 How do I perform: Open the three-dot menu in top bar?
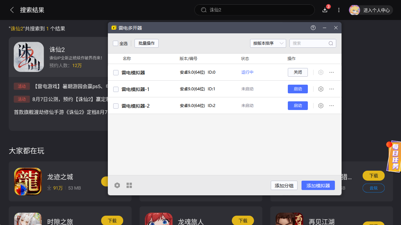coord(339,10)
